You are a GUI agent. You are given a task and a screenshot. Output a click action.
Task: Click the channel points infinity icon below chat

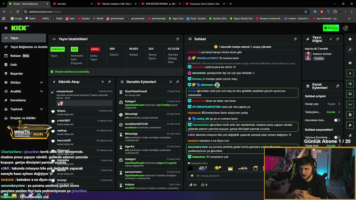(x=193, y=185)
